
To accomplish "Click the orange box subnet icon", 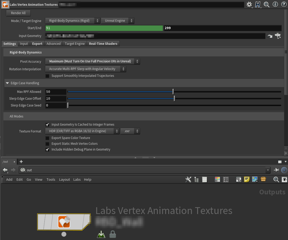I will (x=263, y=179).
